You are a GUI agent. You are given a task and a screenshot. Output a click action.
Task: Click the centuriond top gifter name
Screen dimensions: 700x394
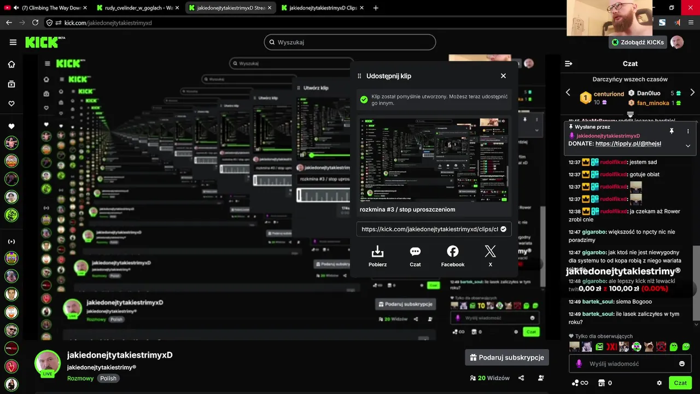pyautogui.click(x=609, y=94)
